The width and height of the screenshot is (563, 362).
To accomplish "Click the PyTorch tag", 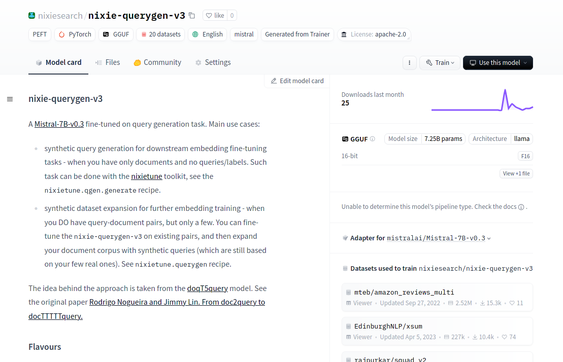I will 75,34.
